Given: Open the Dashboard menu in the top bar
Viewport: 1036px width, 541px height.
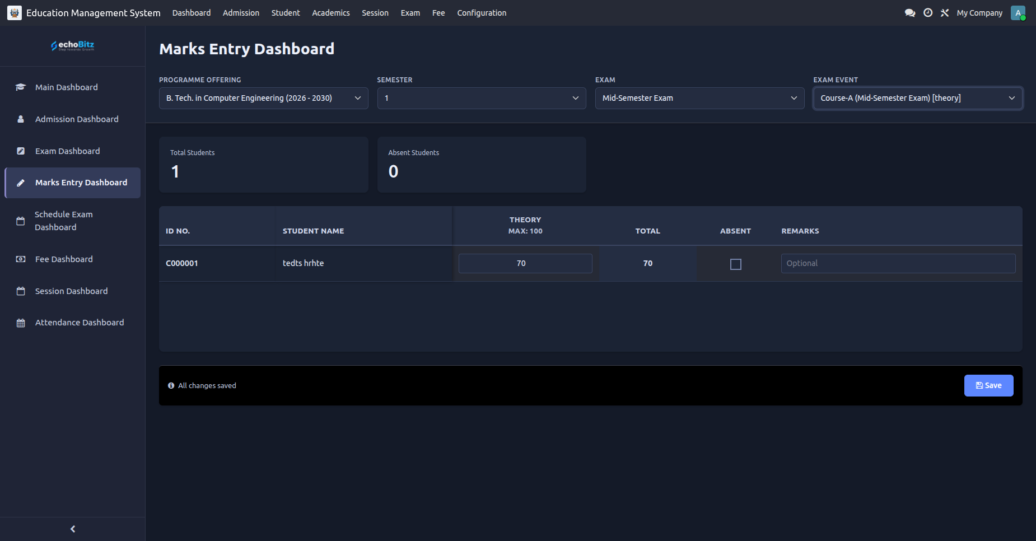Looking at the screenshot, I should point(192,13).
